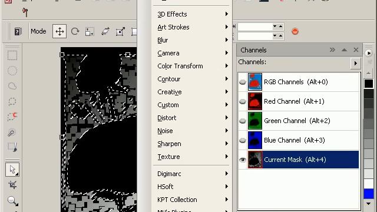Decrease lower property bar value with down arrow
Image resolution: width=377 pixels, height=212 pixels.
(275, 36)
